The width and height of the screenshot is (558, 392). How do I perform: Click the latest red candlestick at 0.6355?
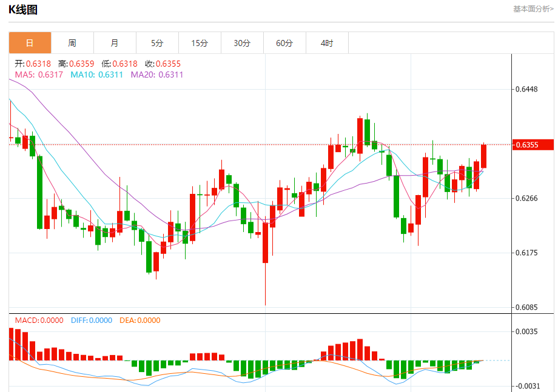(483, 156)
